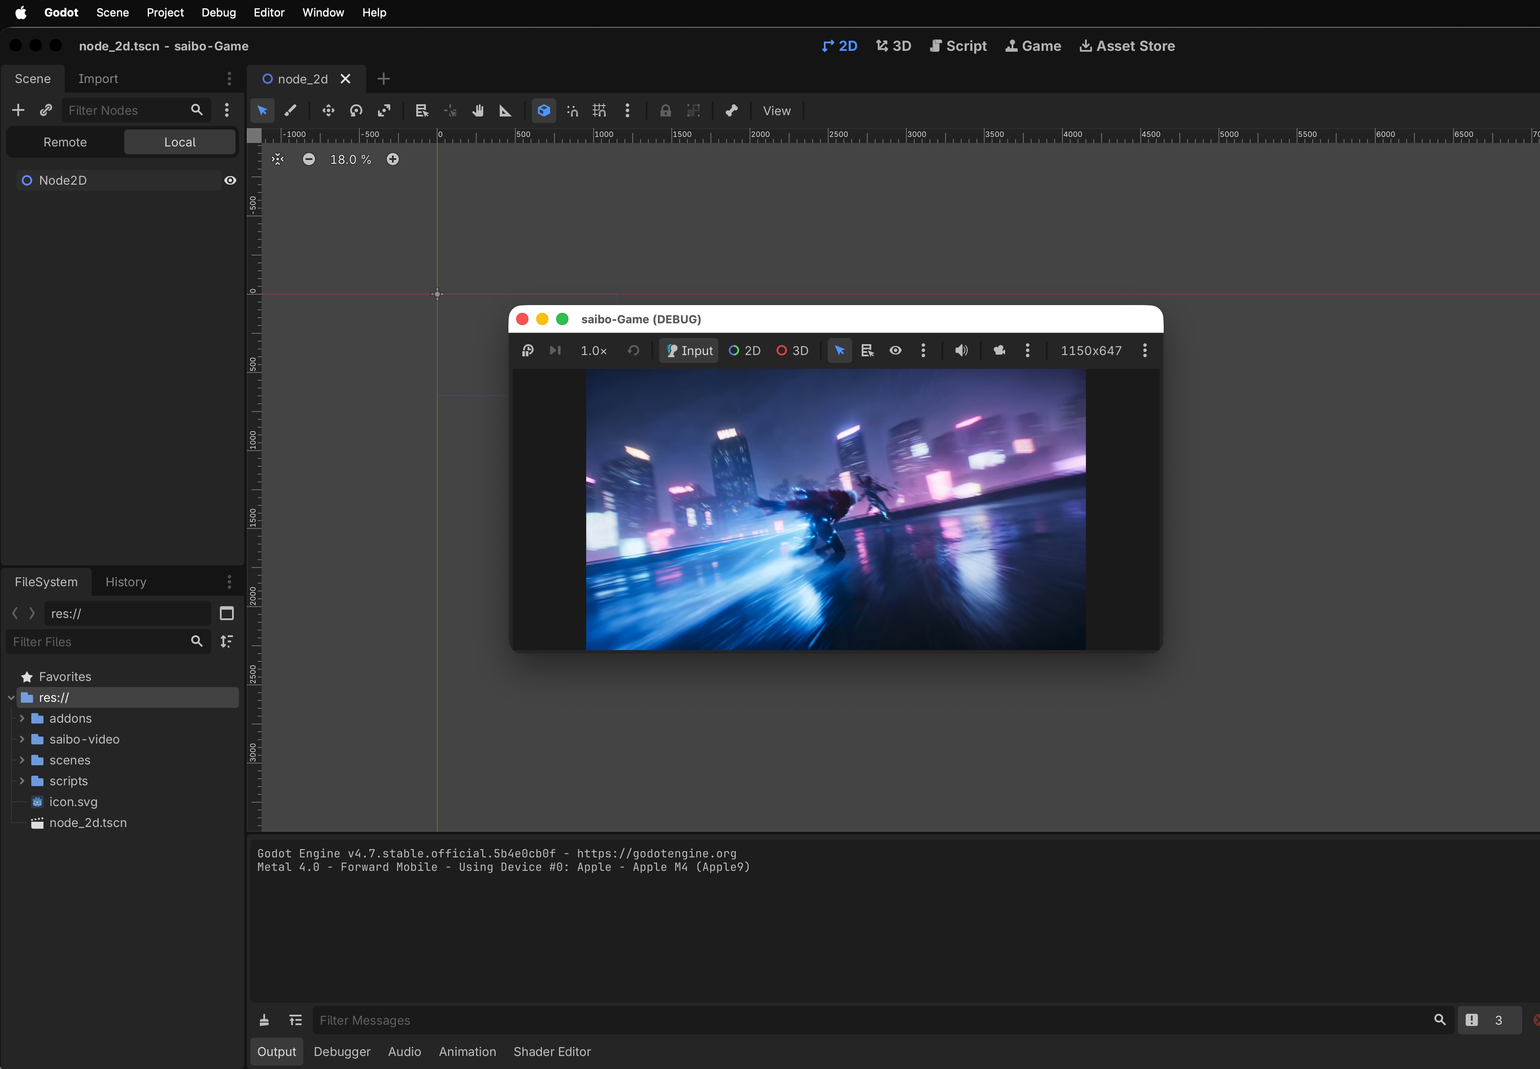Screen dimensions: 1540x1069
Task: Zoom out using the minus icon
Action: 309,159
